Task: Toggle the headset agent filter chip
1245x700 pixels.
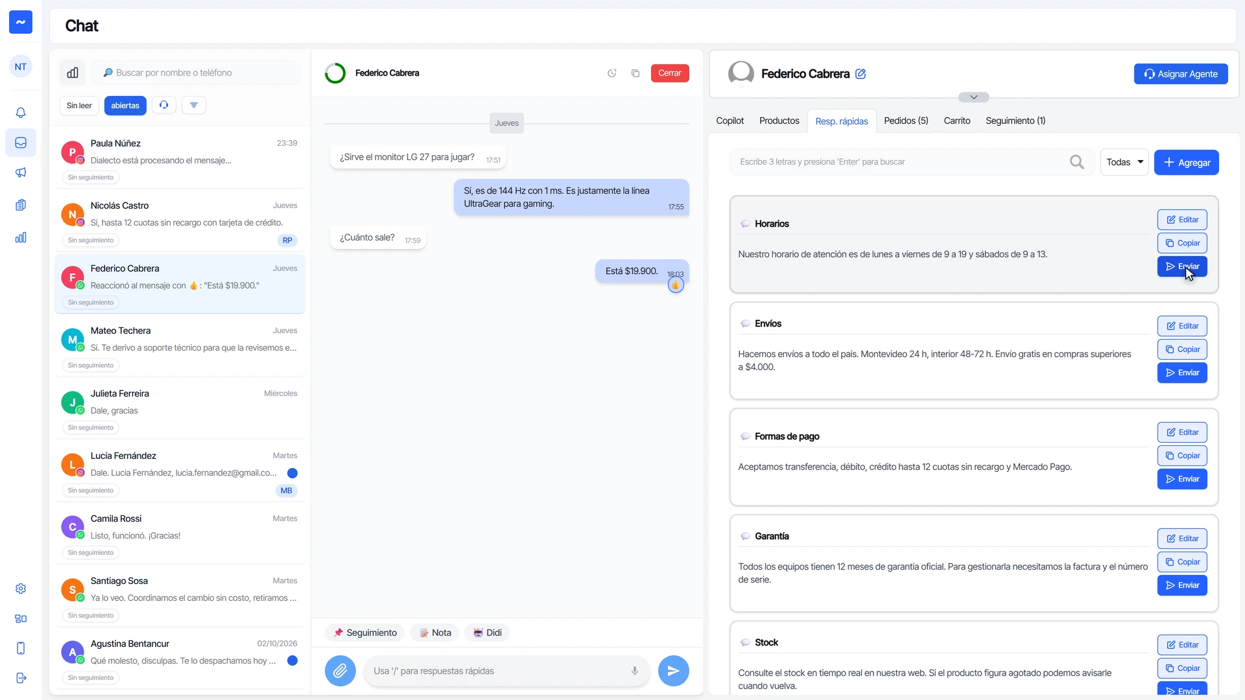Action: click(x=164, y=105)
